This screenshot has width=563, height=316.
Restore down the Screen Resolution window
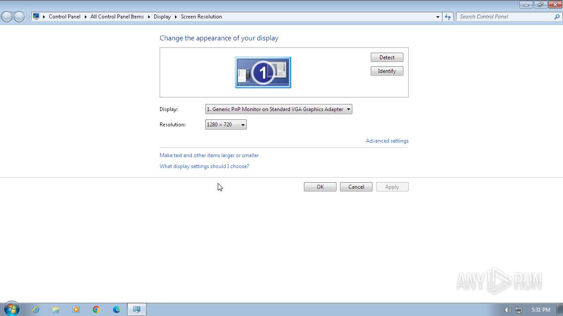[x=540, y=5]
